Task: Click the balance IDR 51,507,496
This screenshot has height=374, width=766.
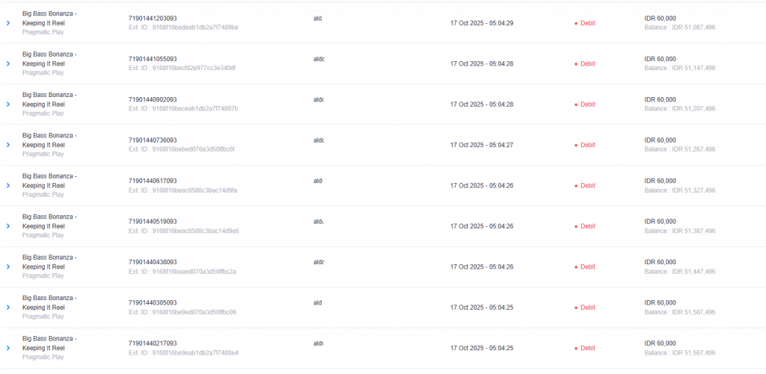Action: pyautogui.click(x=680, y=312)
